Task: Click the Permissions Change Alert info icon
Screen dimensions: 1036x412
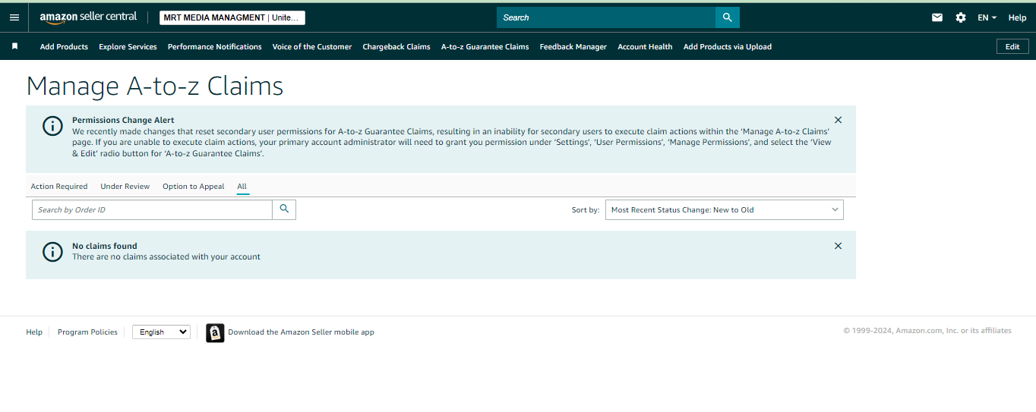Action: 52,126
